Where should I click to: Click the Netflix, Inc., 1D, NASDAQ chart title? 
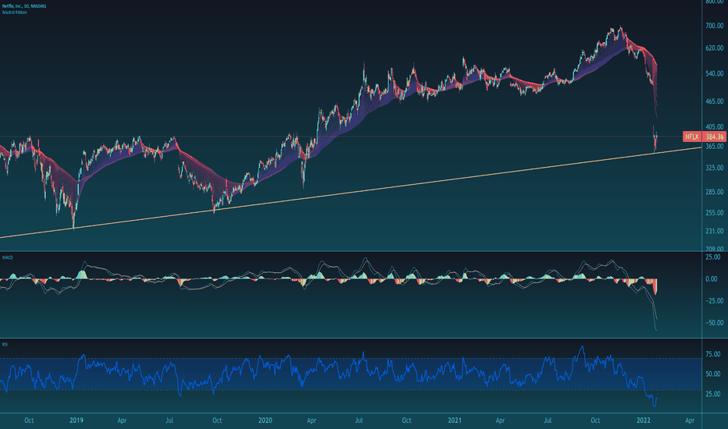[24, 6]
